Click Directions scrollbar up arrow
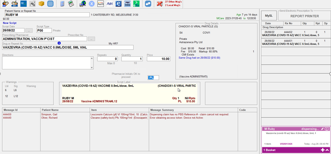Viewport: 331px width, 154px height. (x=92, y=58)
